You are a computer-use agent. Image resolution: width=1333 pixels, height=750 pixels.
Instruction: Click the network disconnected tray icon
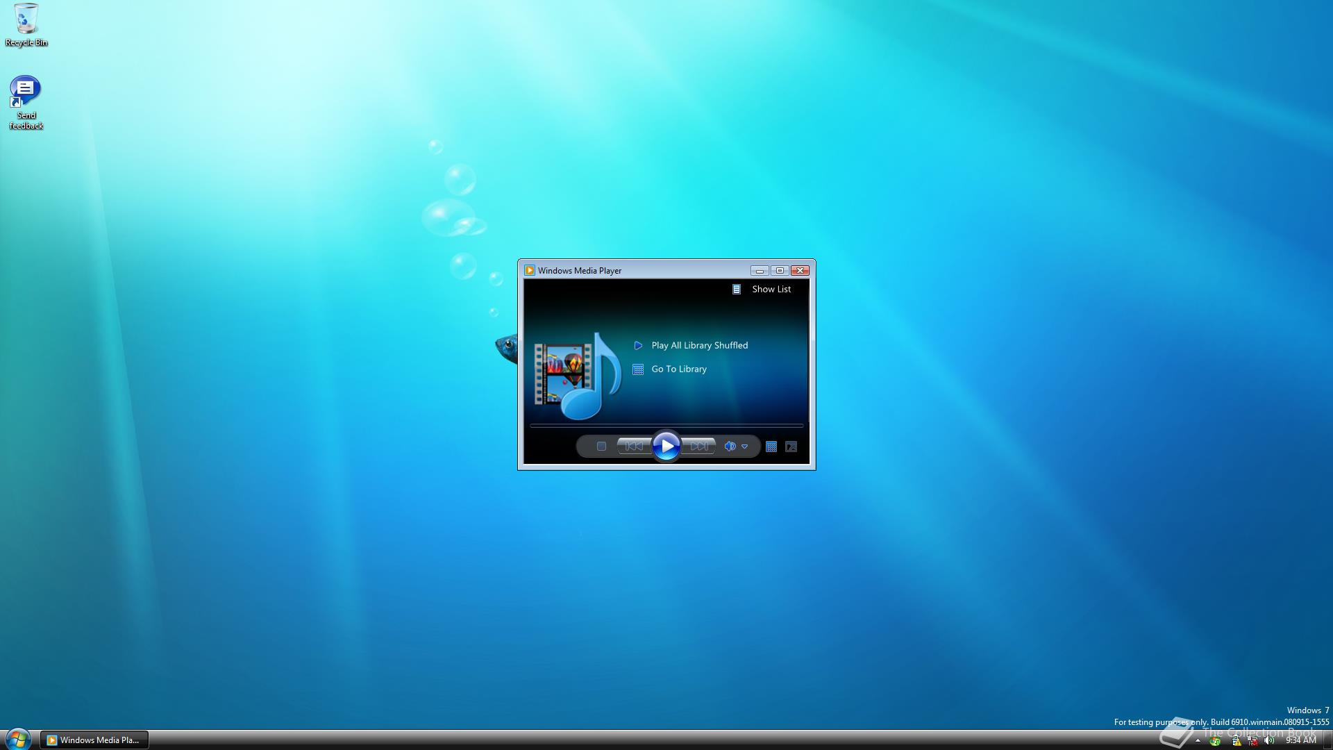pyautogui.click(x=1252, y=741)
